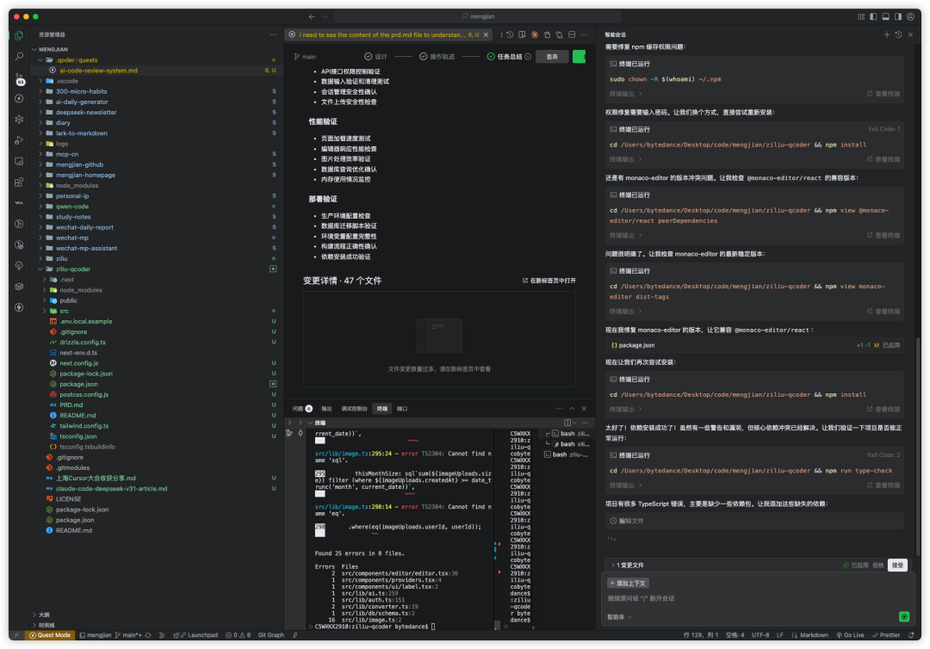Image resolution: width=930 pixels, height=649 pixels.
Task: Select the 设计 step in quest progress
Action: click(376, 56)
